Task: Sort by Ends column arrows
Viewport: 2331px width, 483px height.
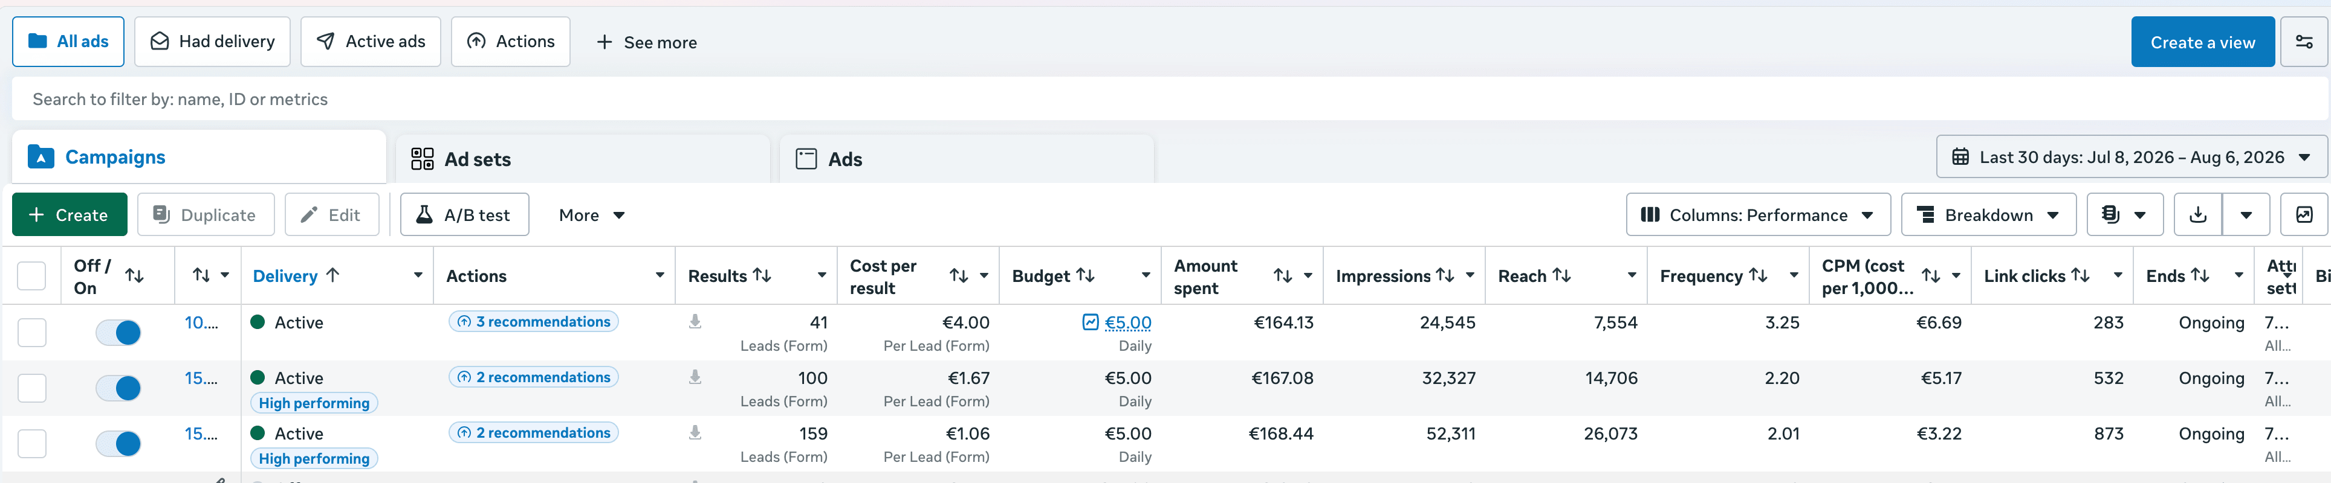Action: [x=2200, y=275]
